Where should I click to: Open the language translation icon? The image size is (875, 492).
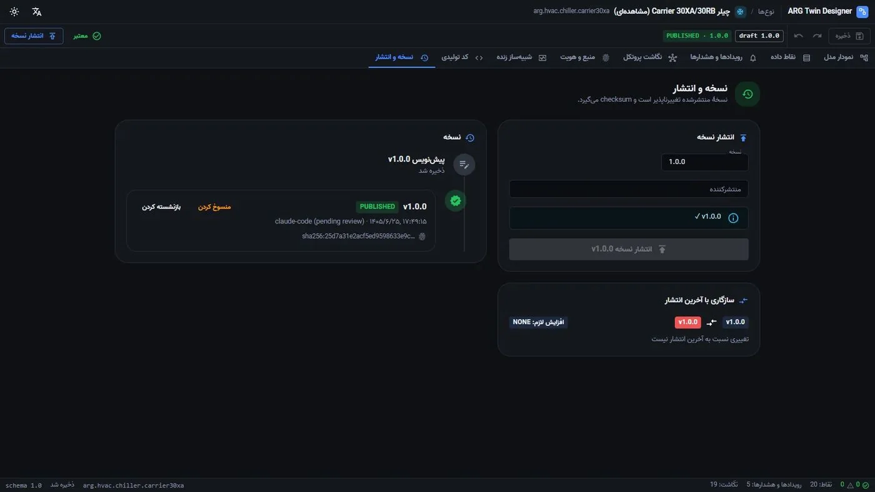coord(37,12)
